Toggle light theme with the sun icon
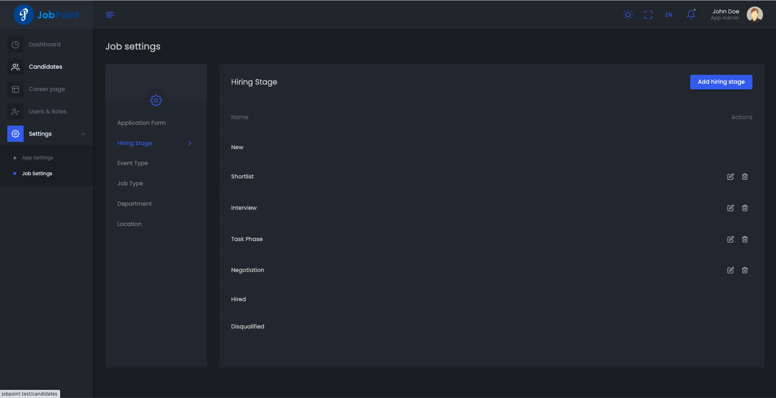The image size is (776, 398). pyautogui.click(x=628, y=15)
